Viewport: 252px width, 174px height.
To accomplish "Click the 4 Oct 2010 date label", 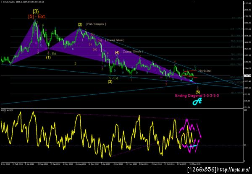I will point(5,164).
